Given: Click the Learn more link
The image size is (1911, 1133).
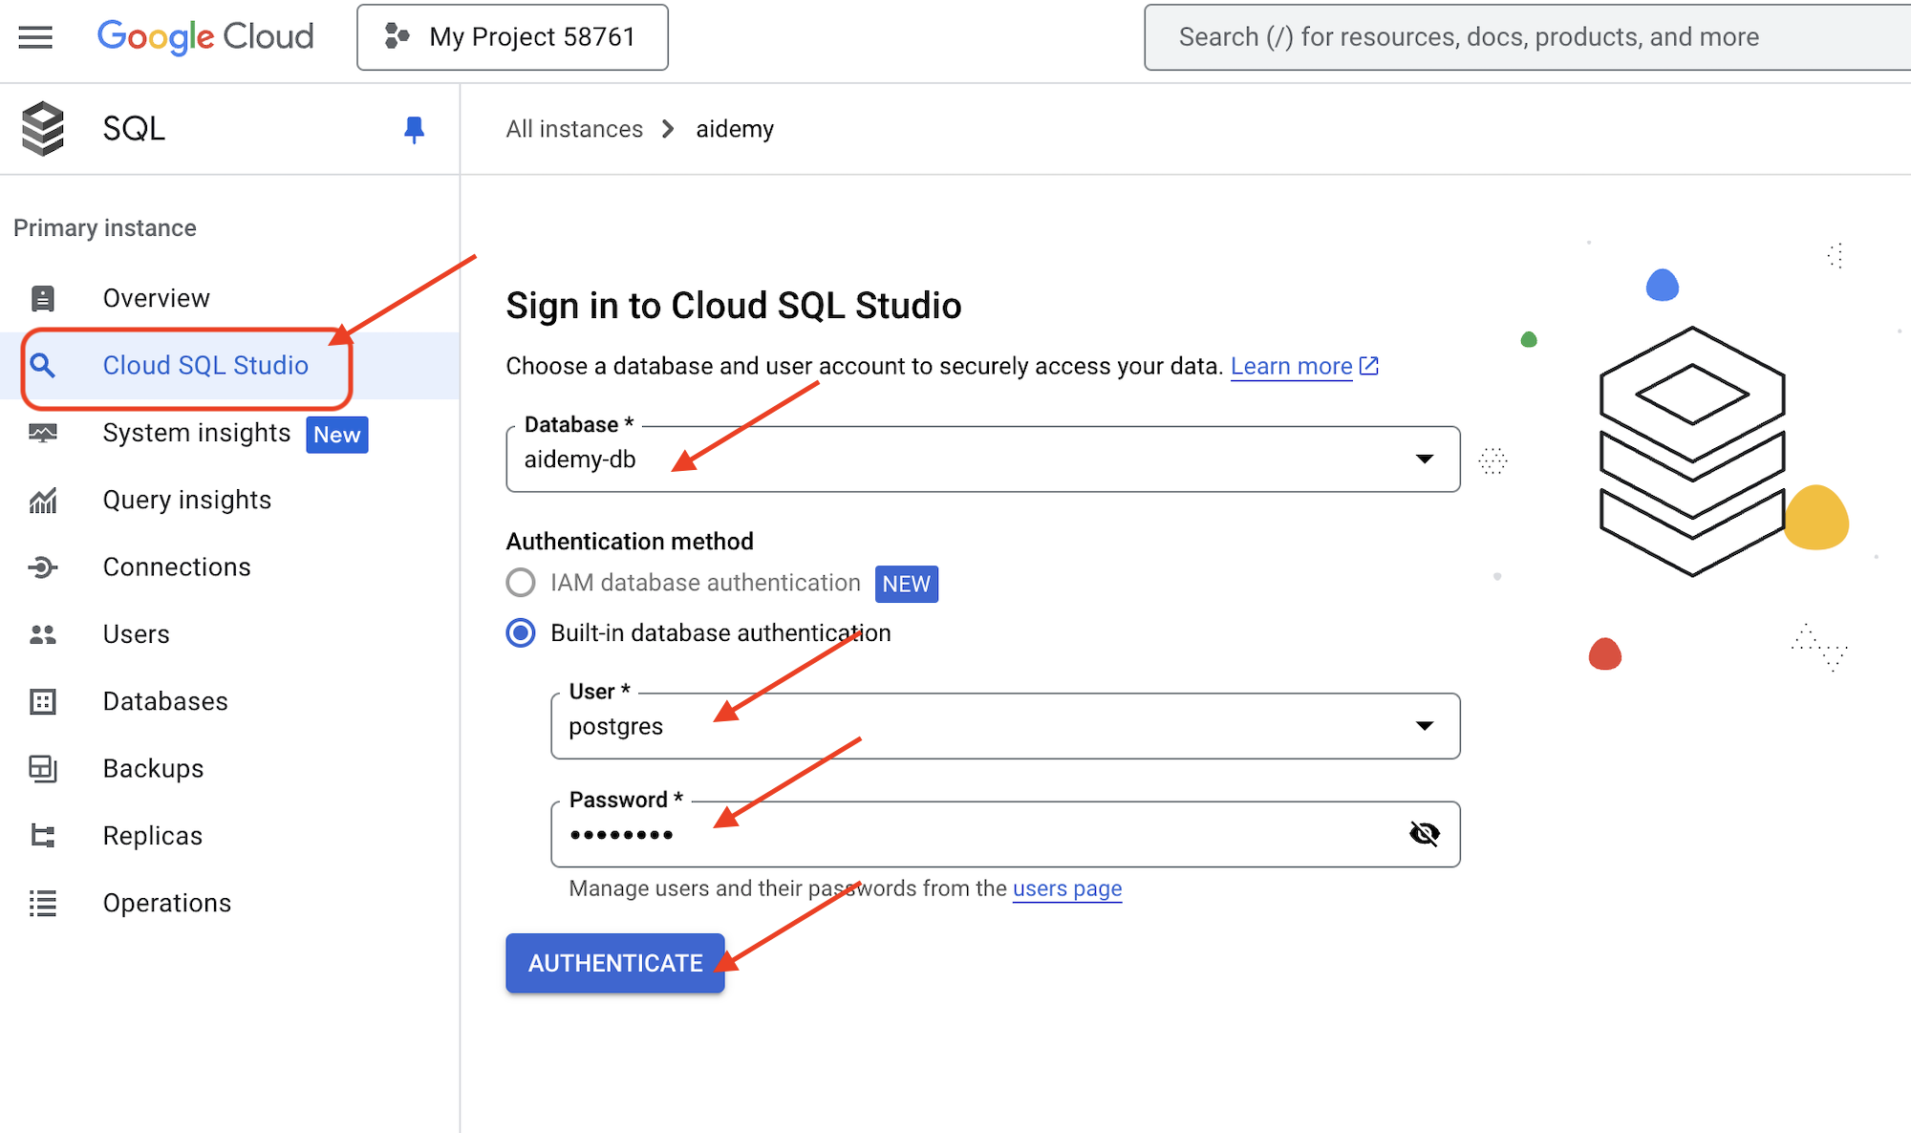Looking at the screenshot, I should click(1292, 364).
